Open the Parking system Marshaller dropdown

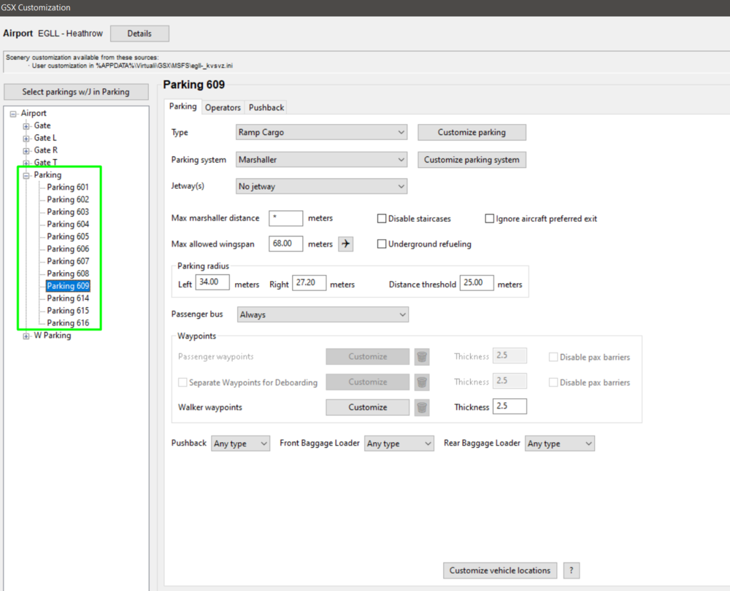(321, 160)
